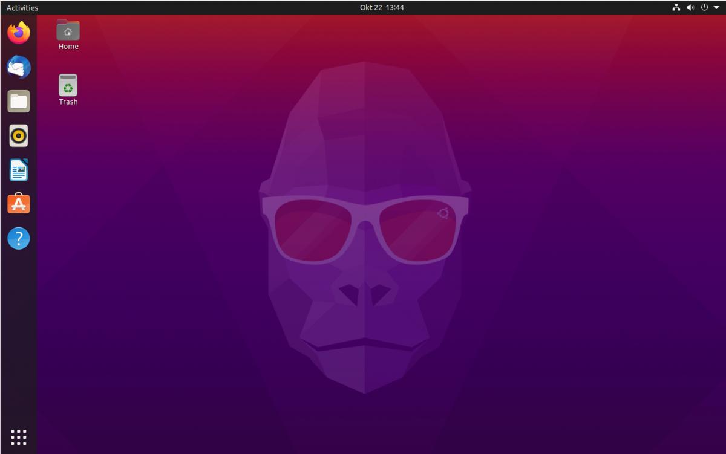
Task: Launch LibreOffice Writer from the dock
Action: click(19, 170)
